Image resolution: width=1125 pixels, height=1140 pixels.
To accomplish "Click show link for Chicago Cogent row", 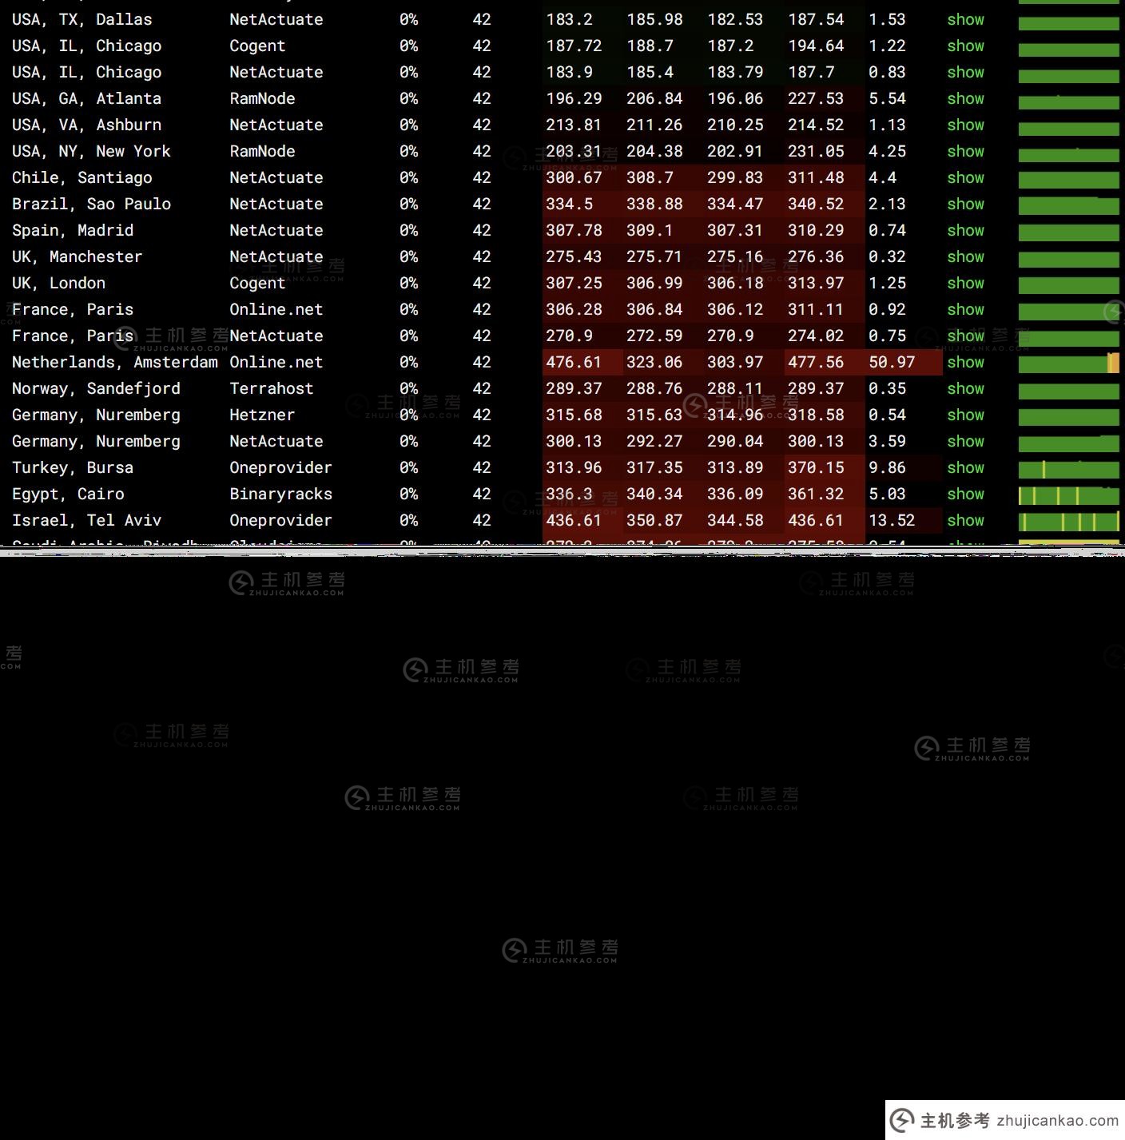I will tap(965, 46).
